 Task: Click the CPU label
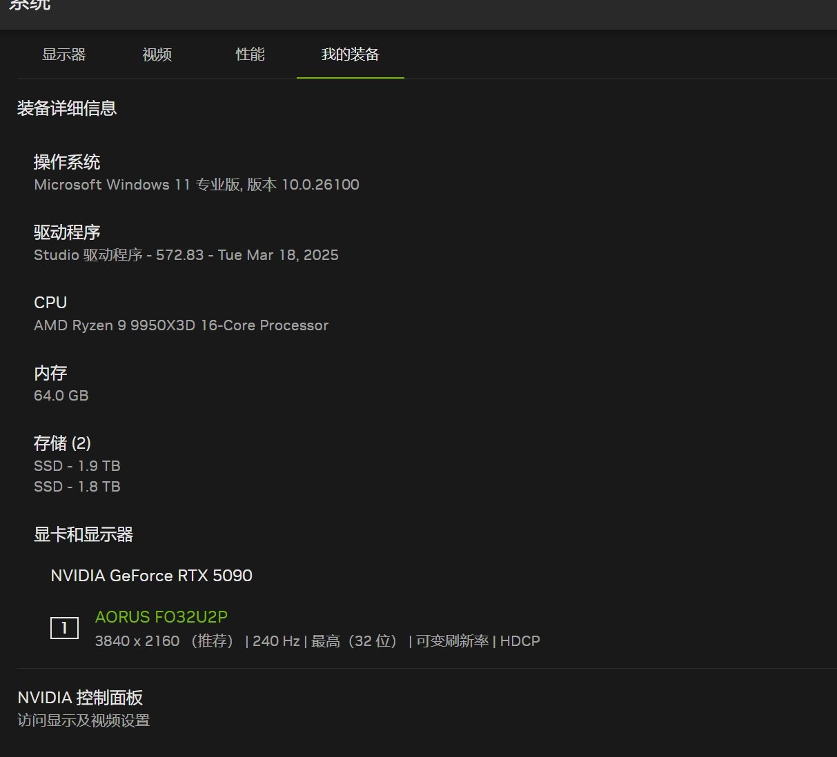click(x=50, y=303)
